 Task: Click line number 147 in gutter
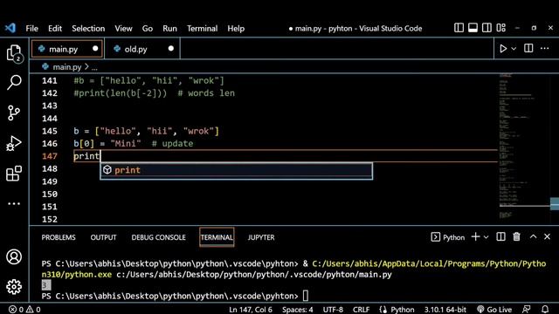point(50,156)
